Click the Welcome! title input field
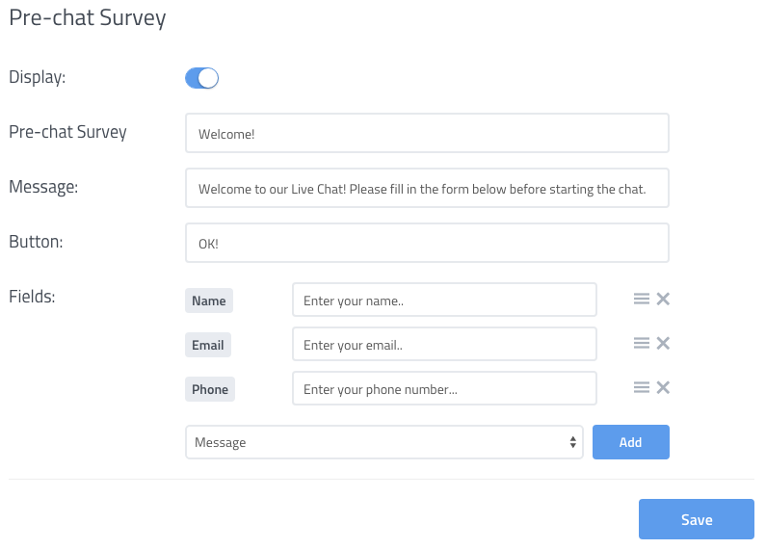This screenshot has height=549, width=766. (x=427, y=134)
